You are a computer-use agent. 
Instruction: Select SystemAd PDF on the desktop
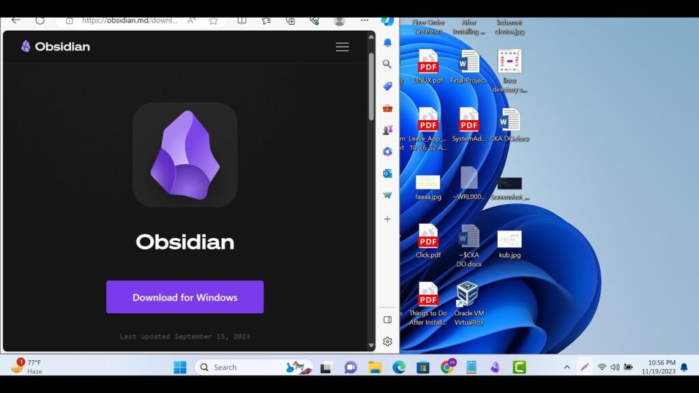click(468, 125)
